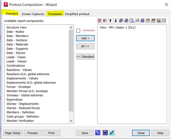Select 'Displacements - Values' component
Screen dimensions: 171x139
point(22,78)
